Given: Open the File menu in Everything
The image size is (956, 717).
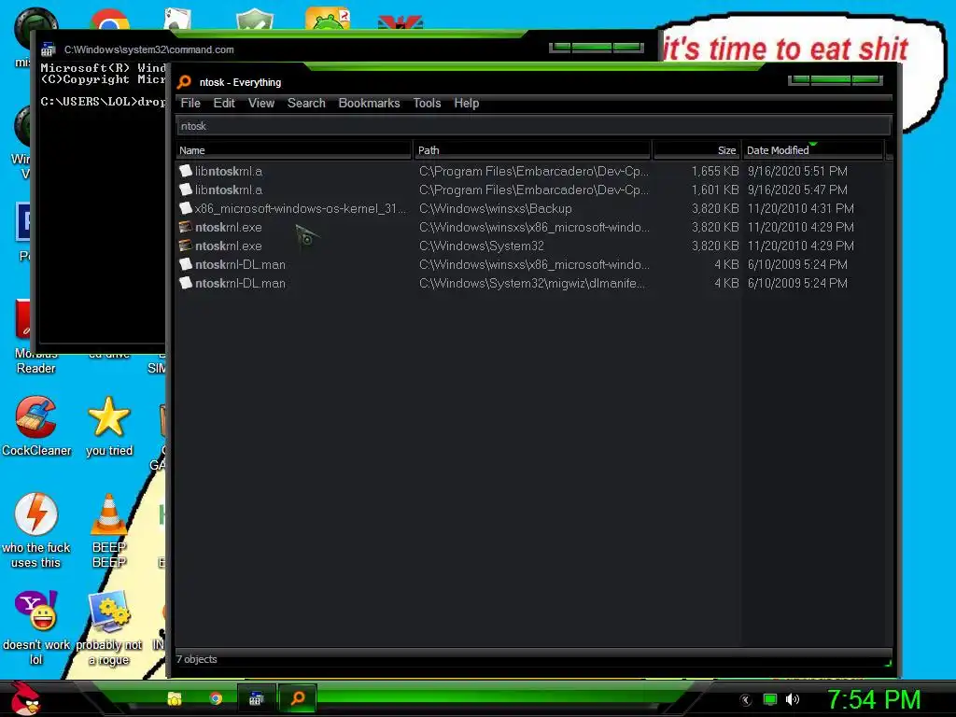Looking at the screenshot, I should 190,103.
